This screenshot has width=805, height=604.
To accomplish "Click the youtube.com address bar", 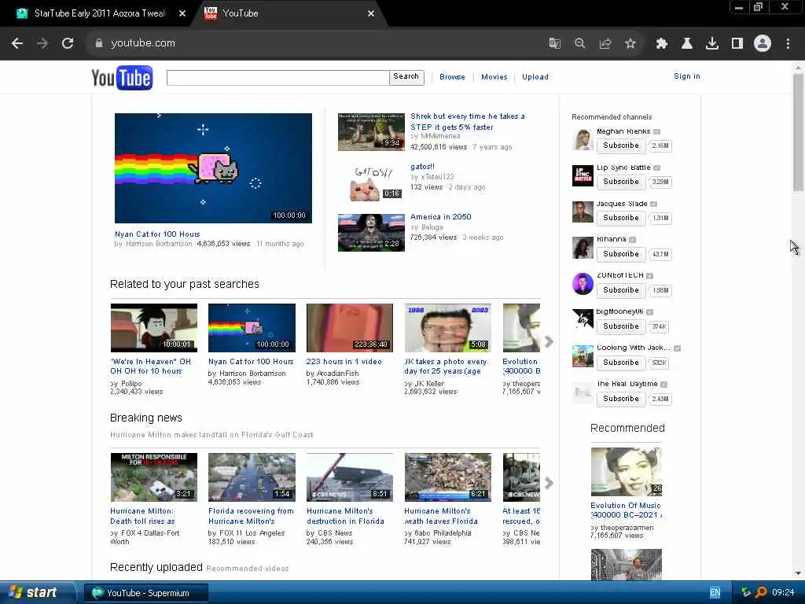I will [313, 43].
